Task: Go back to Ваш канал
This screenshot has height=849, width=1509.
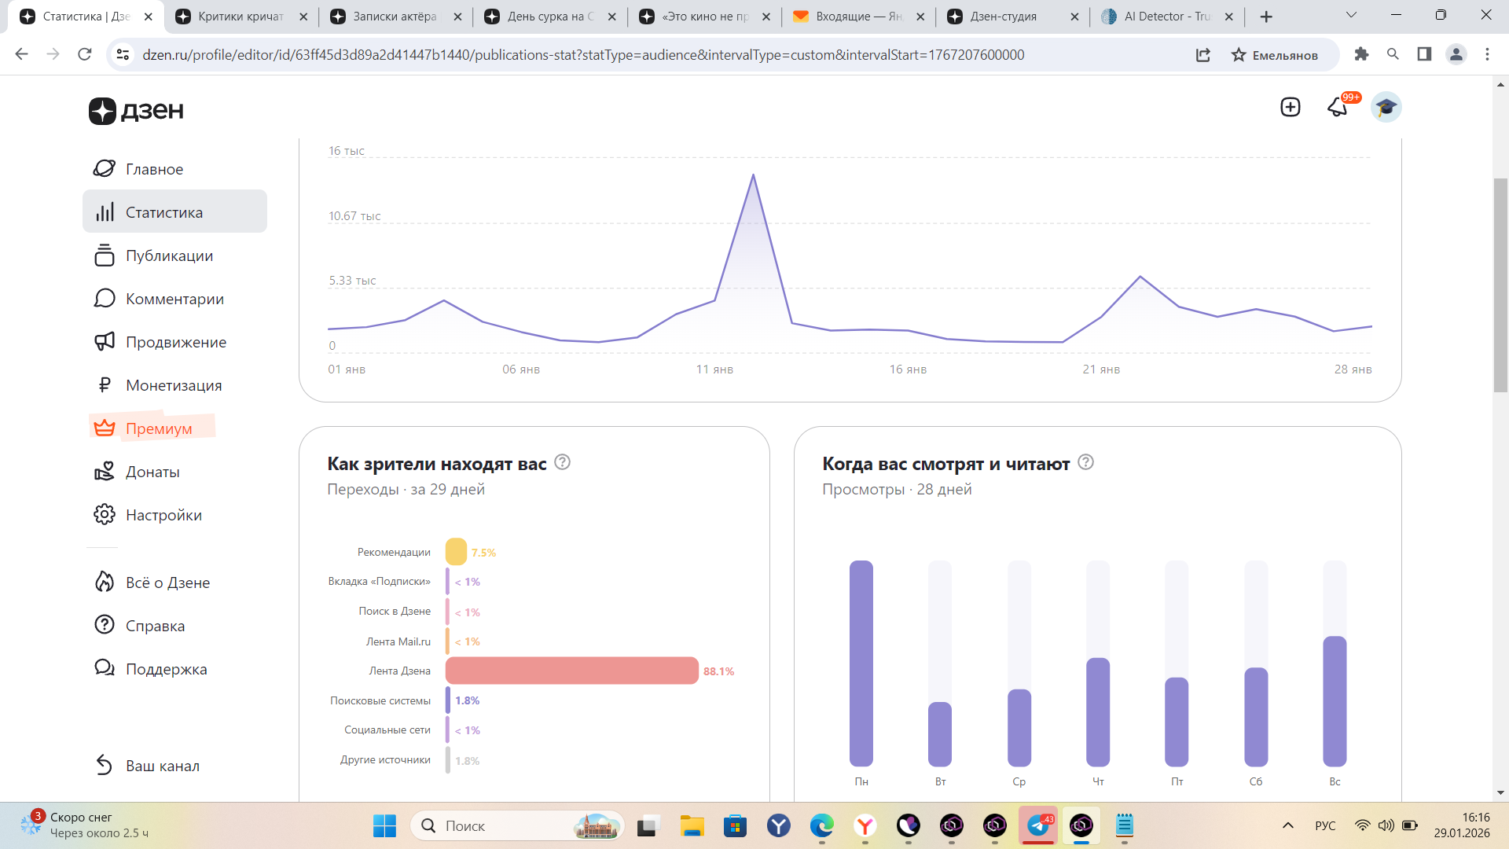Action: [x=162, y=766]
